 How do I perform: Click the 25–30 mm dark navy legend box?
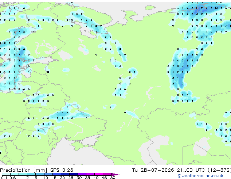click(74, 174)
